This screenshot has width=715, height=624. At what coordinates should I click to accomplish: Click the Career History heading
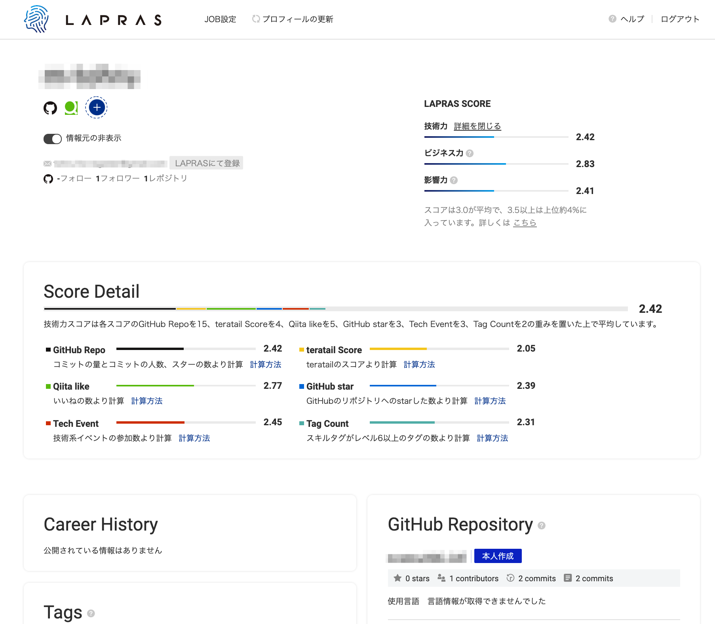click(101, 525)
